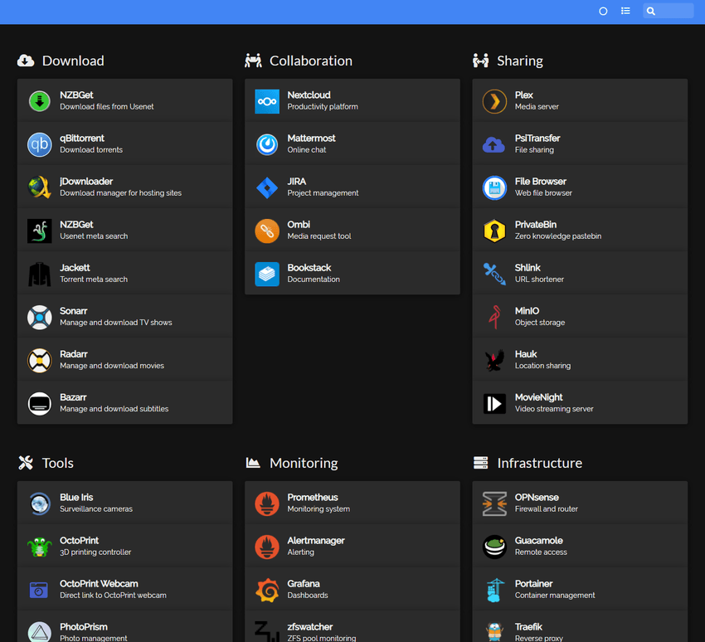
Task: Open PsiTransfer cloud upload icon
Action: (x=494, y=144)
